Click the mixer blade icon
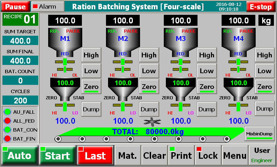The width and height of the screenshot is (277, 167). point(152,121)
